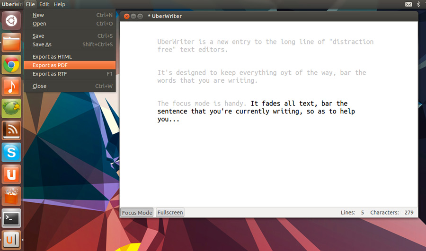The image size is (426, 251).
Task: Open the music player launcher icon
Action: [x=11, y=87]
